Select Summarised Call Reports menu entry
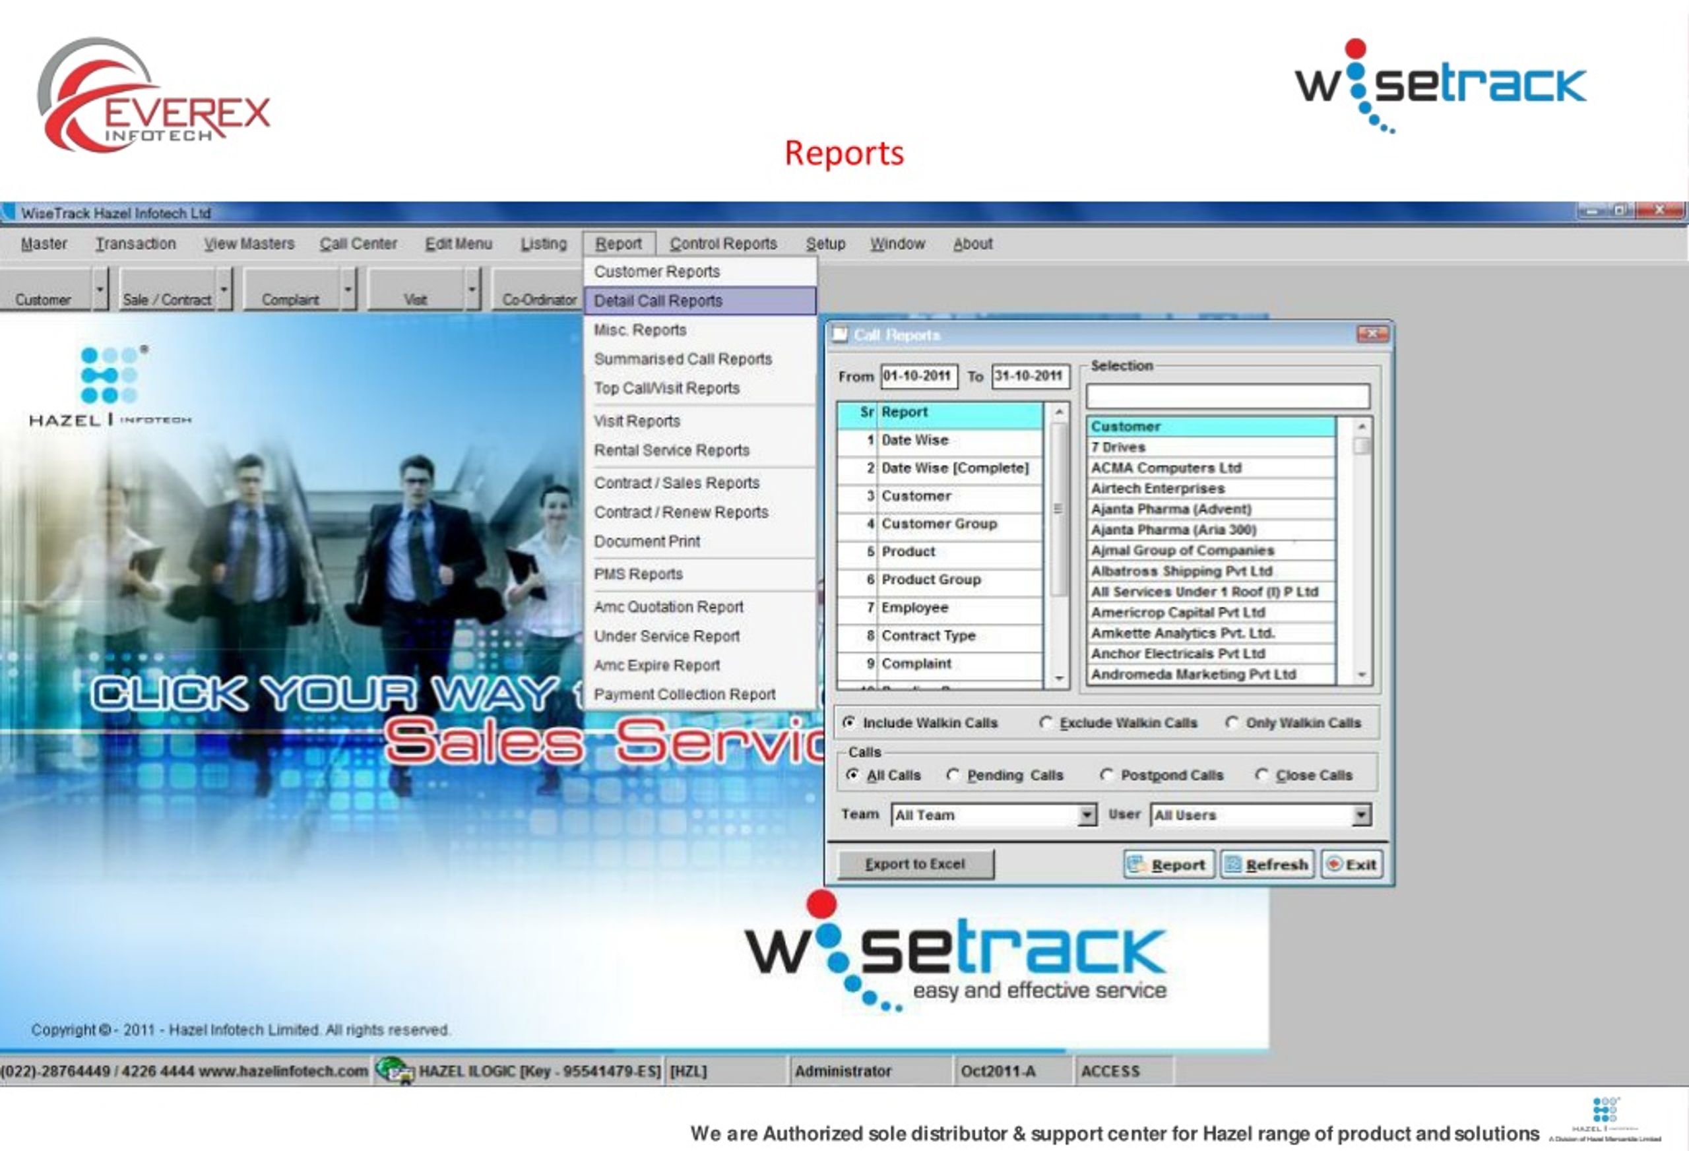The width and height of the screenshot is (1689, 1151). pos(700,359)
